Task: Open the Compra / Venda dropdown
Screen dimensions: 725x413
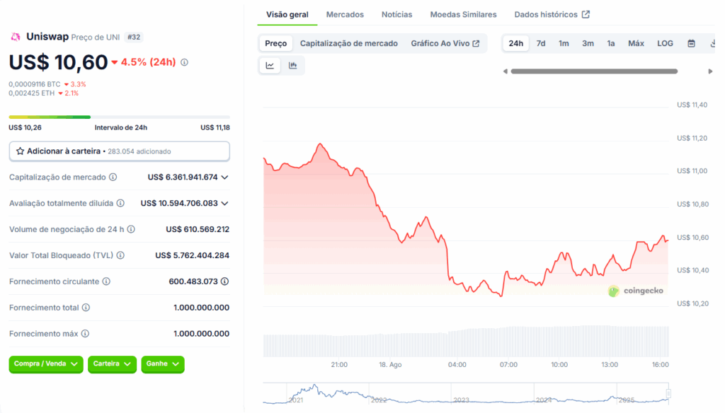Action: point(46,364)
